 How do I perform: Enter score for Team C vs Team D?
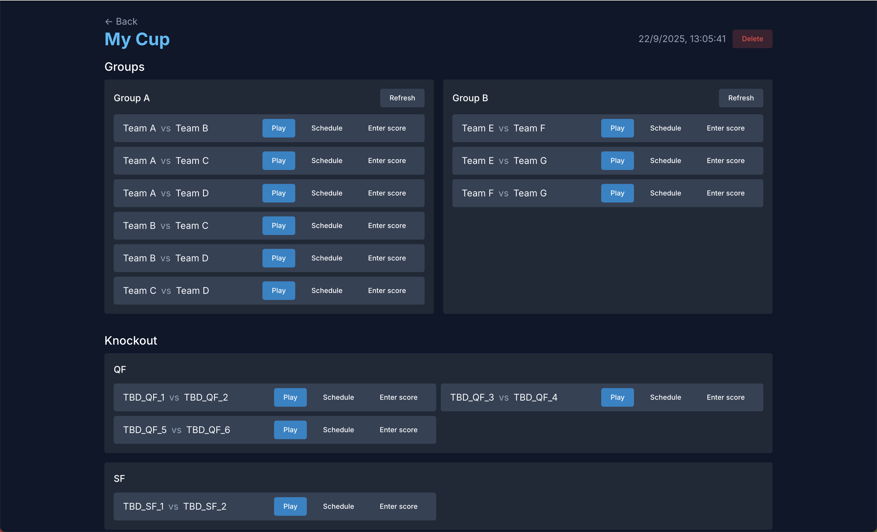tap(387, 290)
